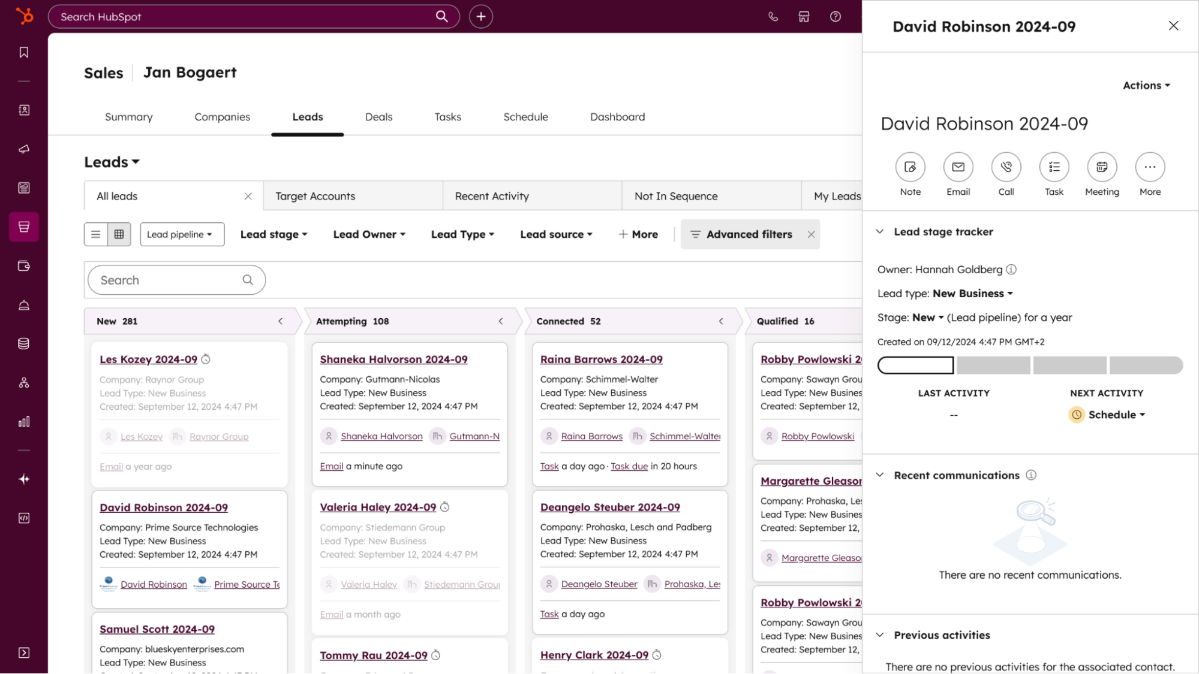
Task: Open the Schedule next activity dropdown
Action: (x=1116, y=415)
